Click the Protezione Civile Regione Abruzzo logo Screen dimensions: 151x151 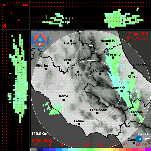pyautogui.click(x=40, y=40)
